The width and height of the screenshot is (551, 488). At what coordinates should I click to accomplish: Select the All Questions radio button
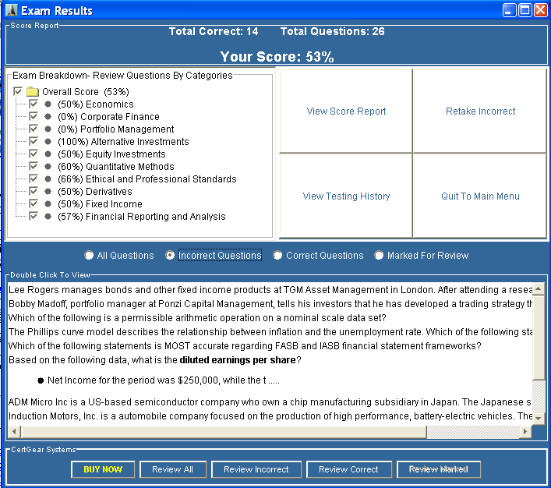pos(89,255)
